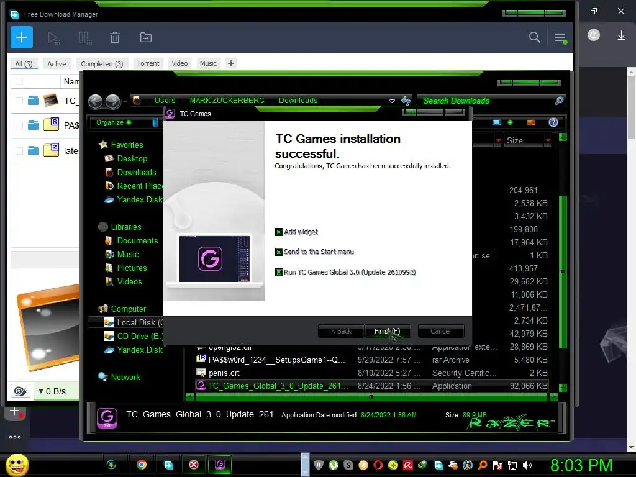The width and height of the screenshot is (636, 477).
Task: Click the explorer help question mark icon
Action: point(553,122)
